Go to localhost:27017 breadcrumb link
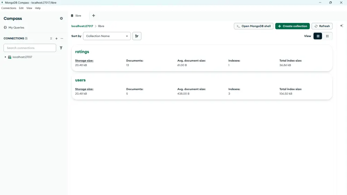This screenshot has height=195, width=347. 82,26
